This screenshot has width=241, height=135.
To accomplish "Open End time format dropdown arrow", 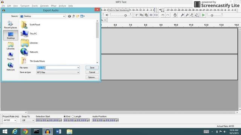I will [x=89, y=120].
